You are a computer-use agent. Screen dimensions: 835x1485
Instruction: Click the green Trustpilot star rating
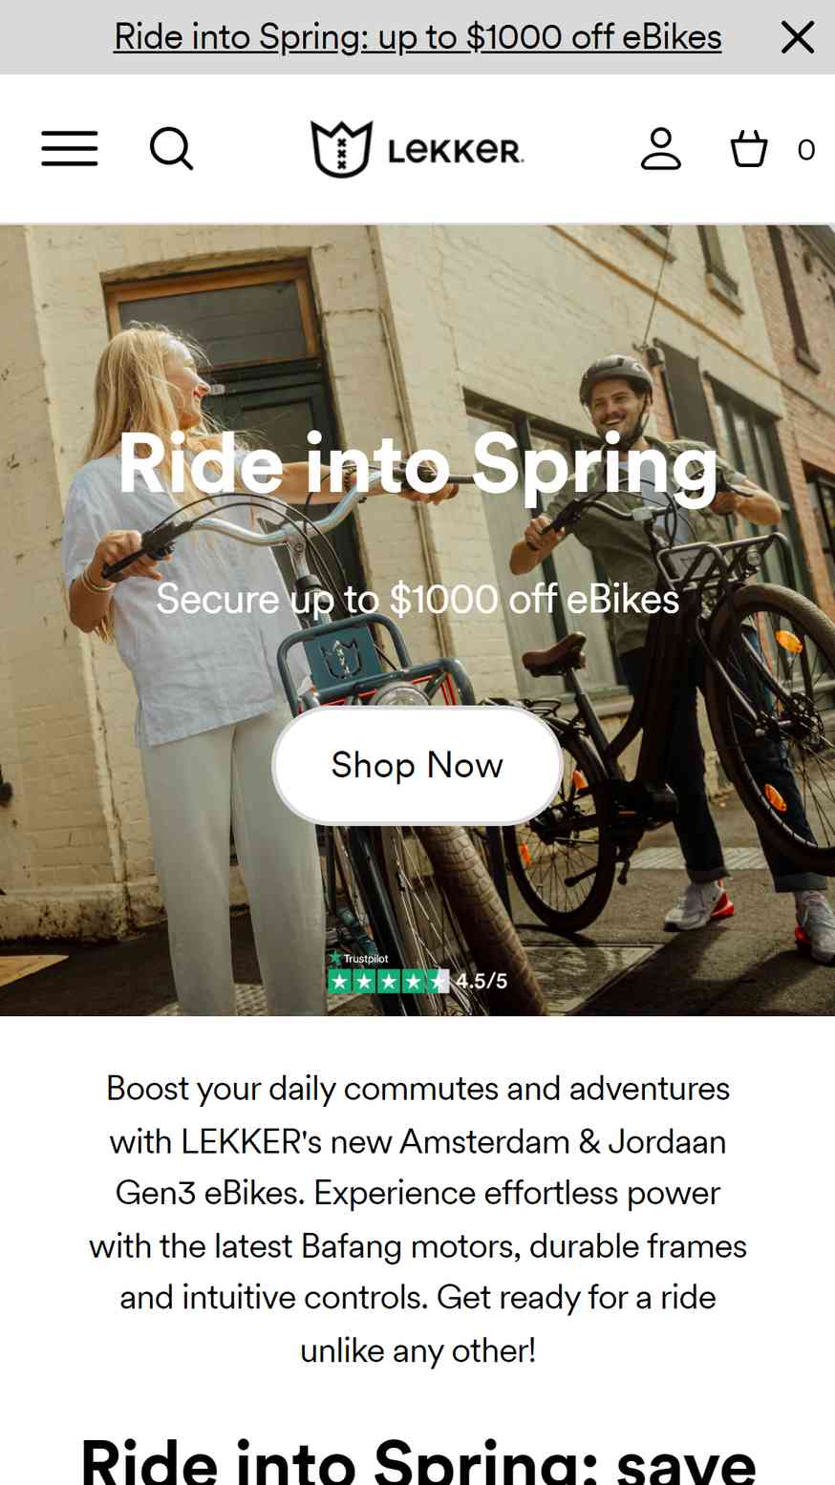point(388,981)
